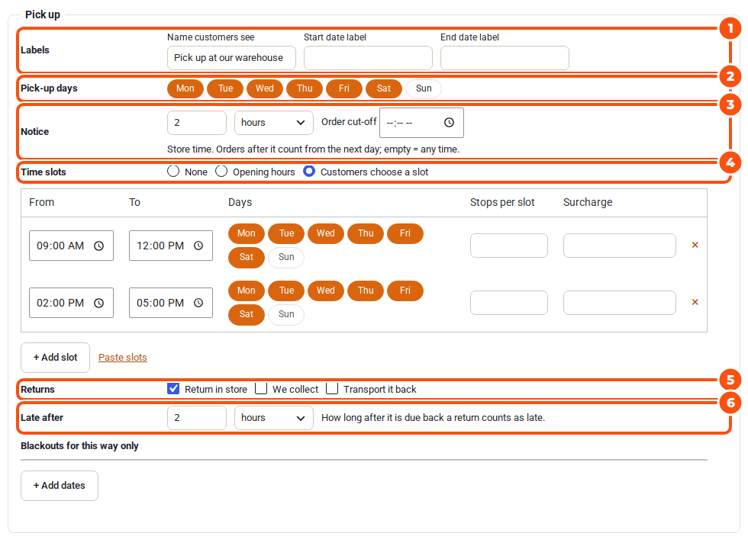The image size is (748, 546).
Task: Click clock icon in 12:00 PM To field
Action: click(x=198, y=246)
